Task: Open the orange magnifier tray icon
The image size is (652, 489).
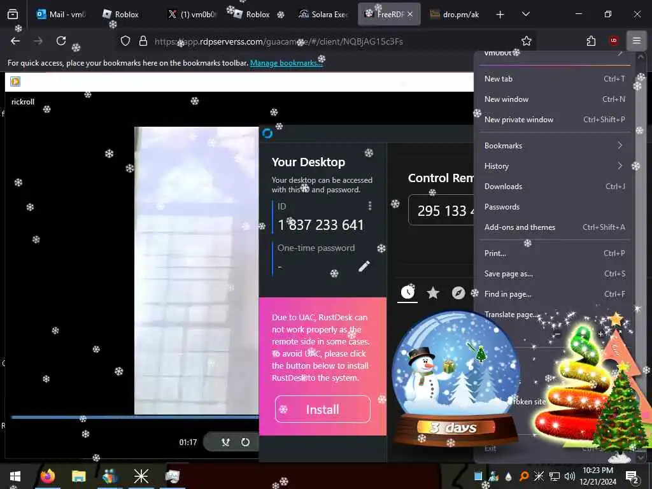Action: click(523, 476)
